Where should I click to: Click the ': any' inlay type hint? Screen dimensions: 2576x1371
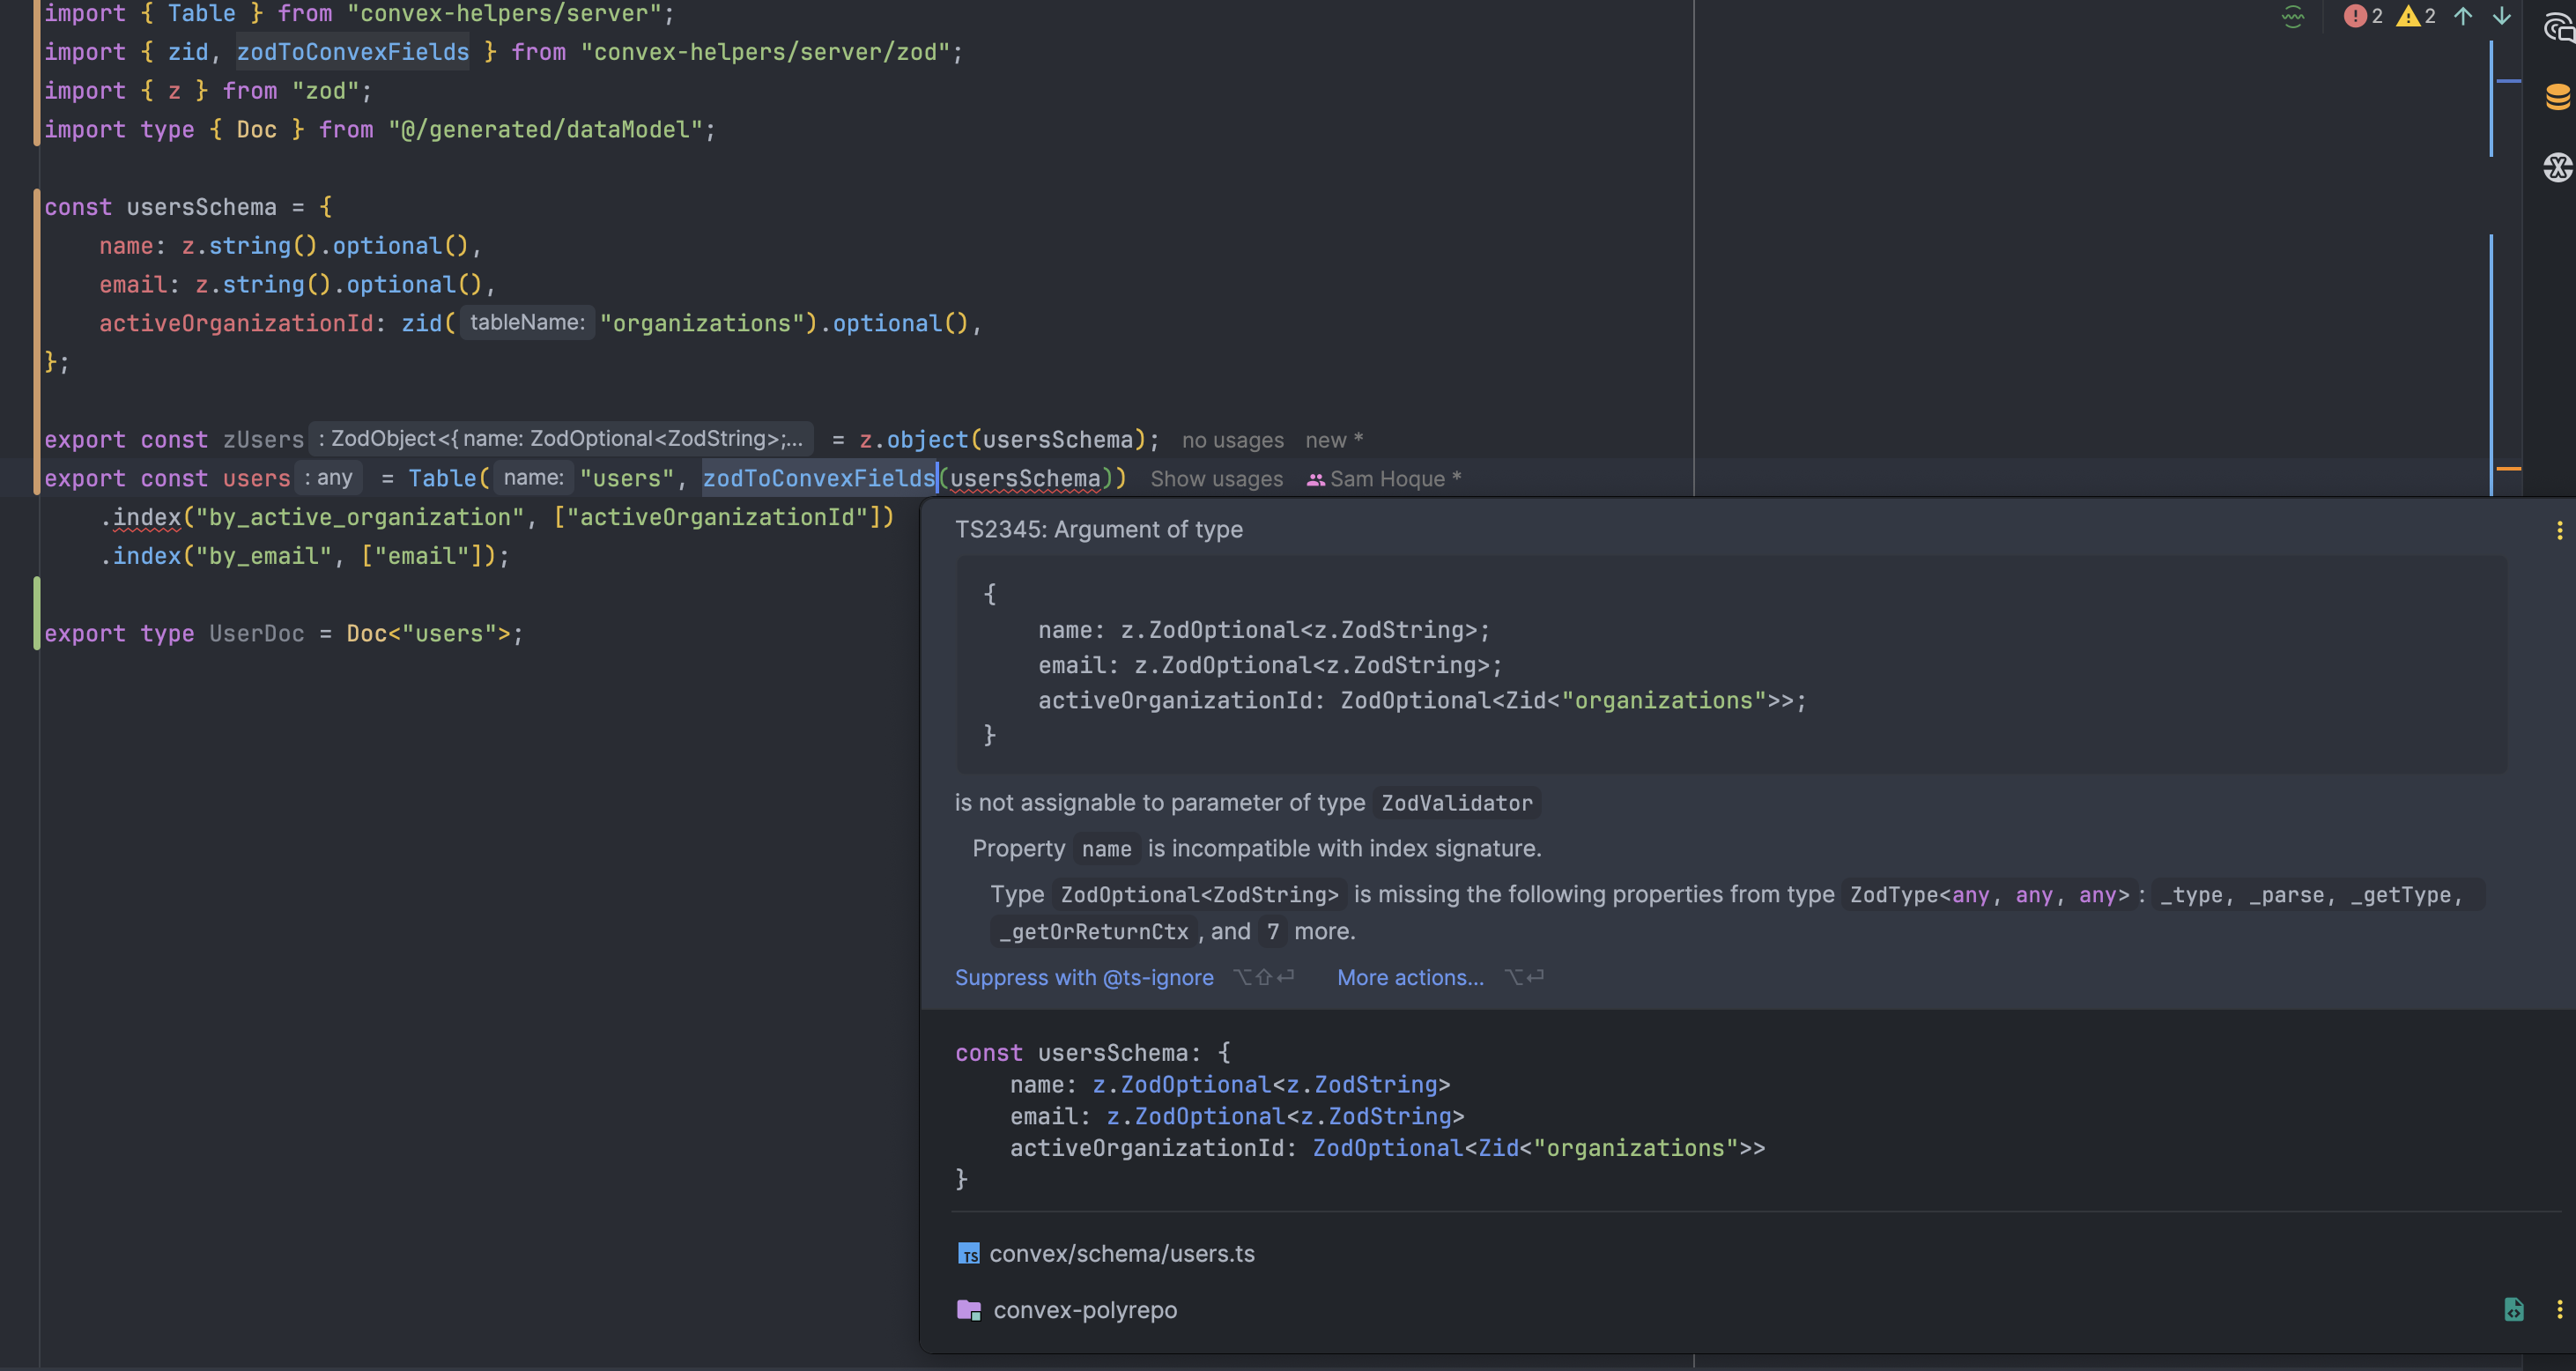329,478
